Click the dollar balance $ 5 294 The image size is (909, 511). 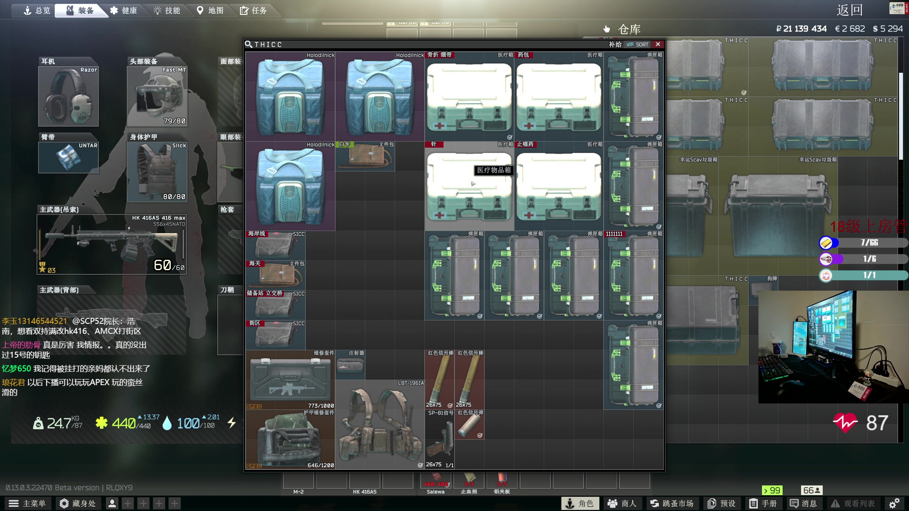click(x=888, y=29)
